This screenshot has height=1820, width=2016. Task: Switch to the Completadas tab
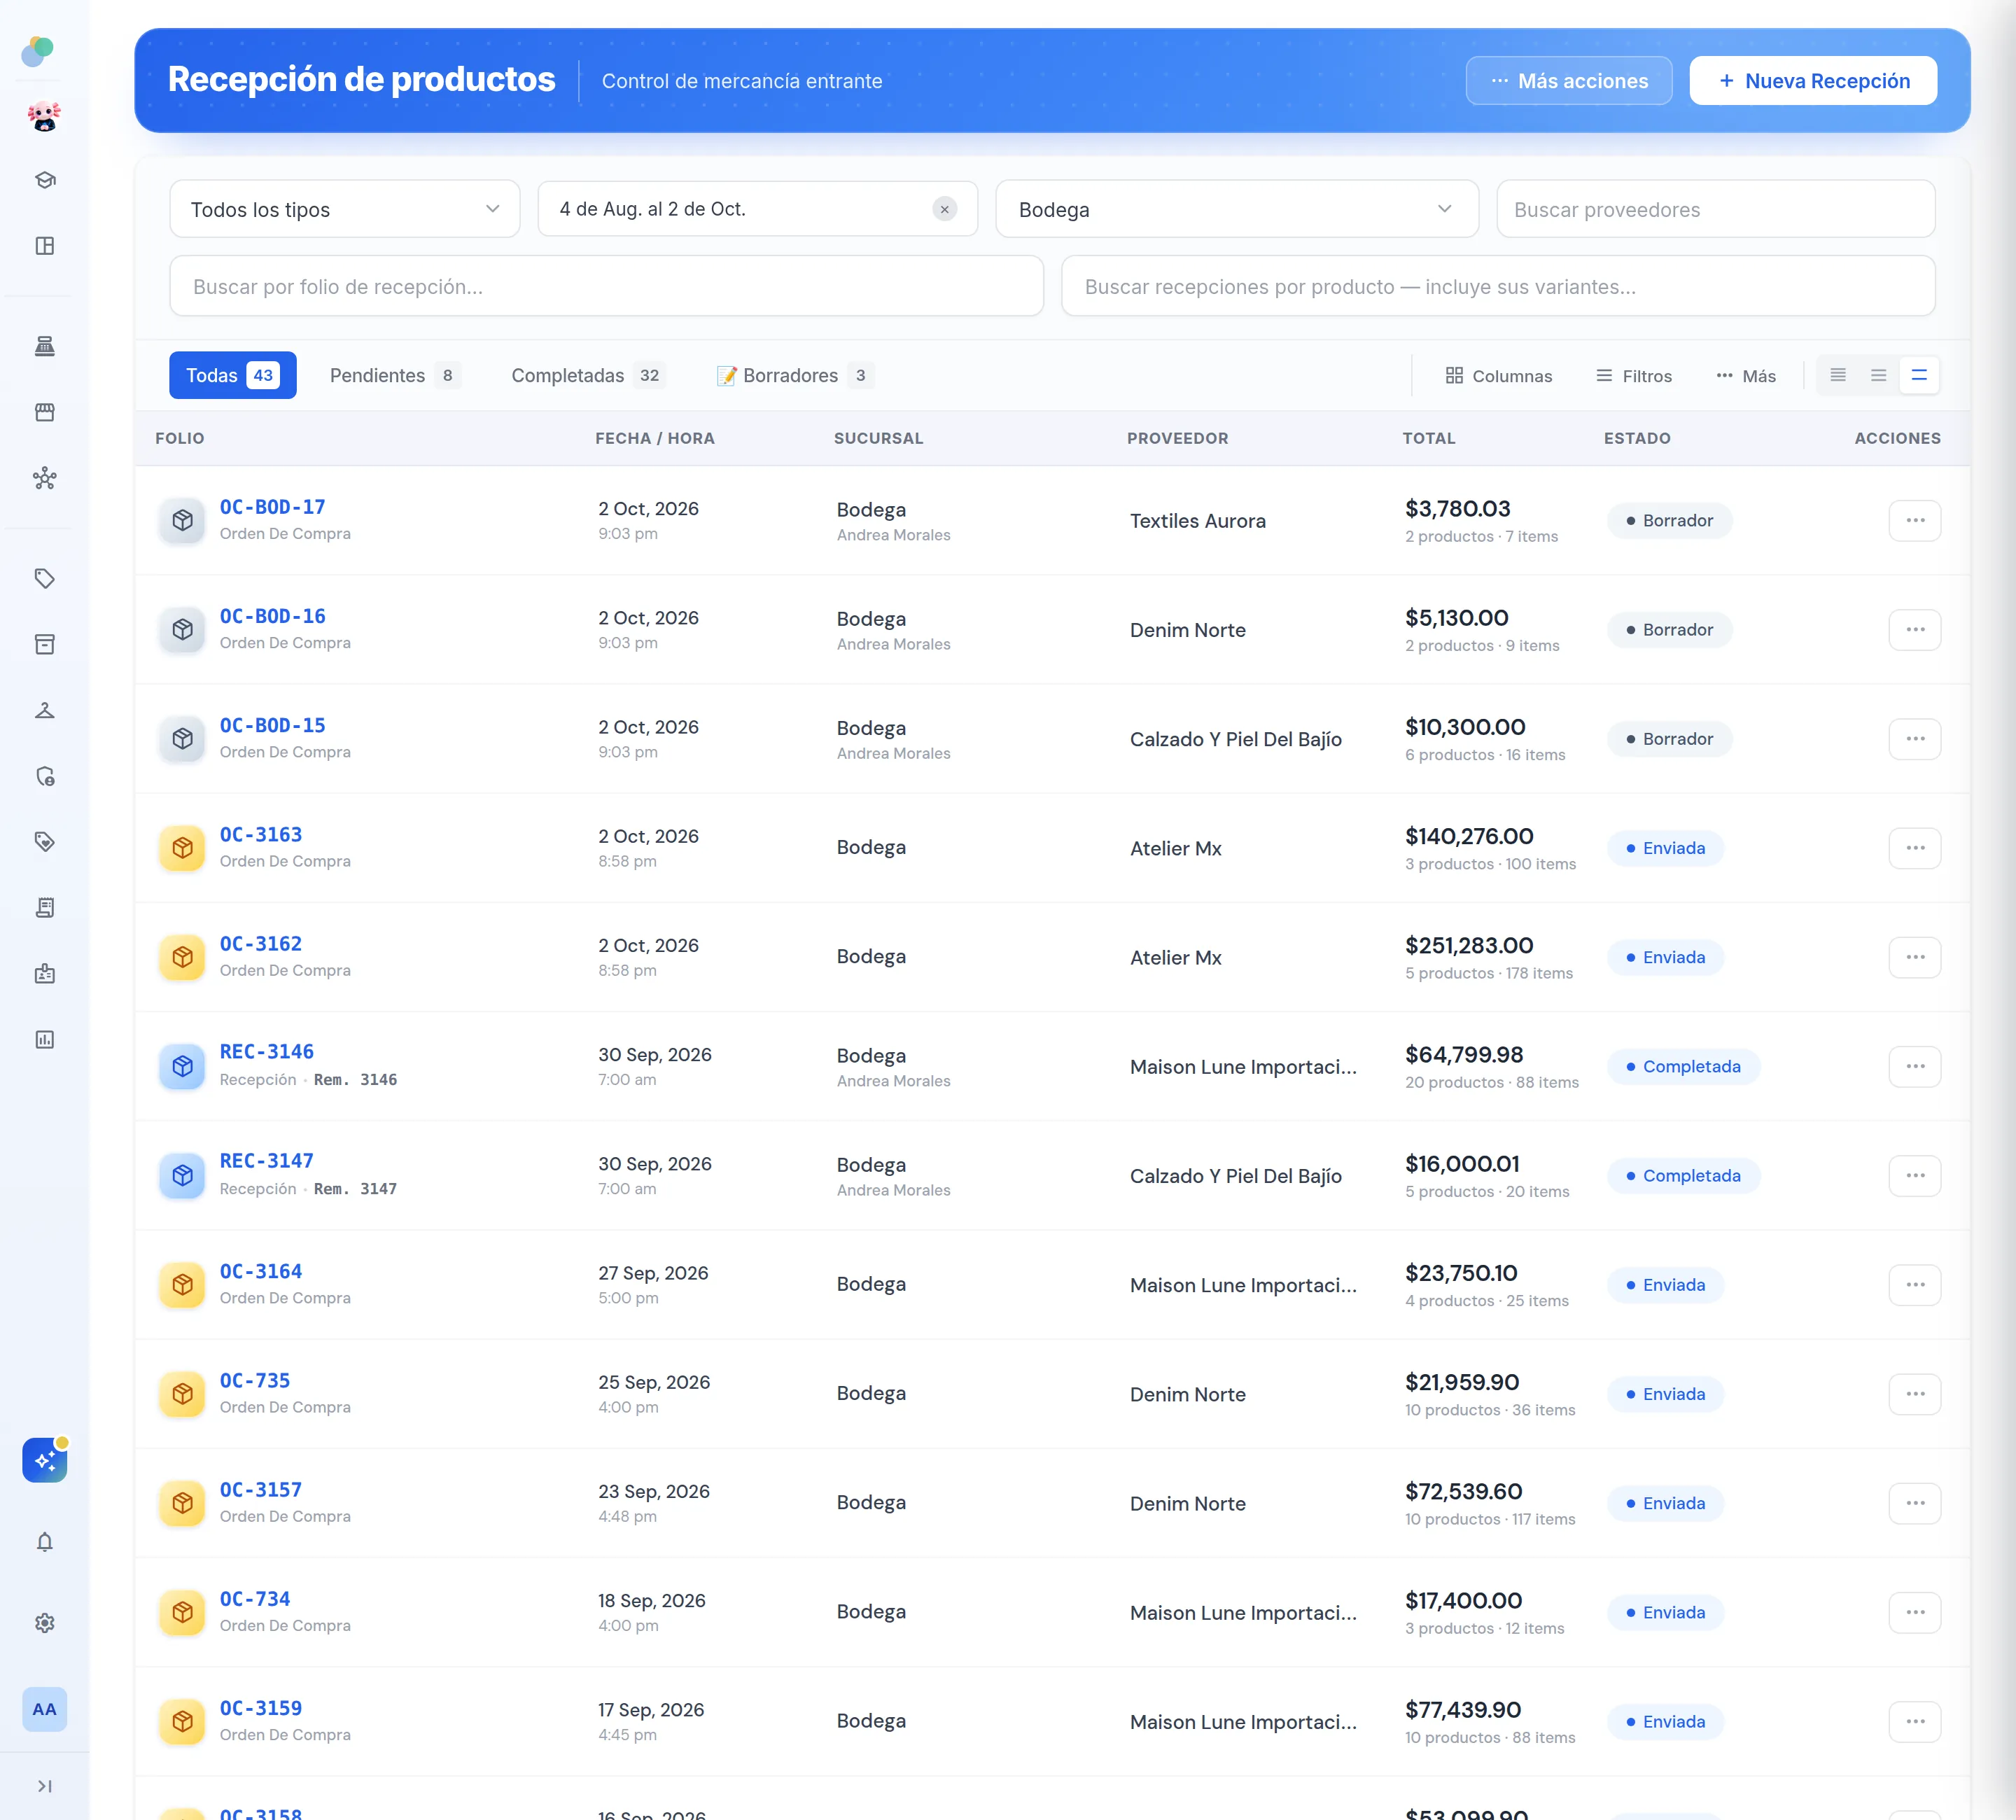(x=587, y=375)
